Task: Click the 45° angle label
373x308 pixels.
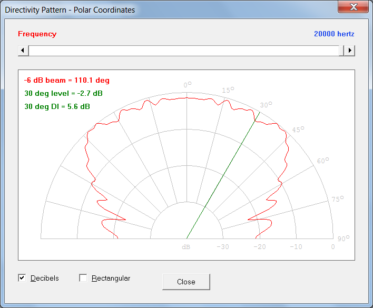Action: click(x=298, y=130)
